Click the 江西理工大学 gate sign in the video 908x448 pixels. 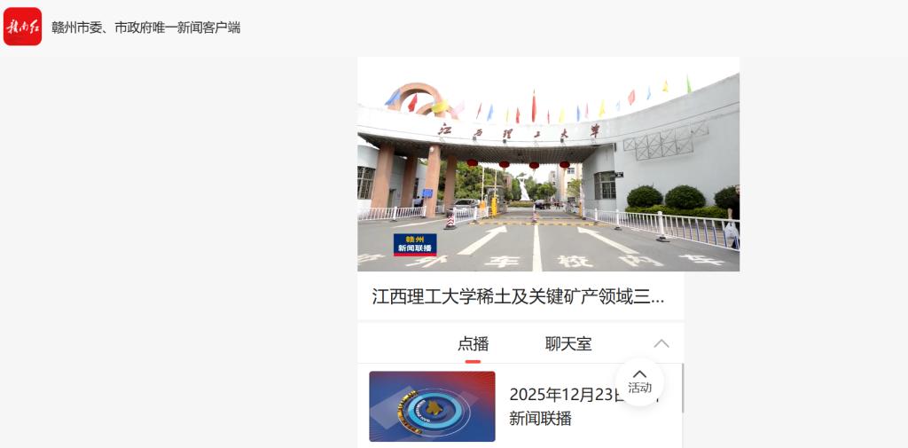click(x=520, y=130)
